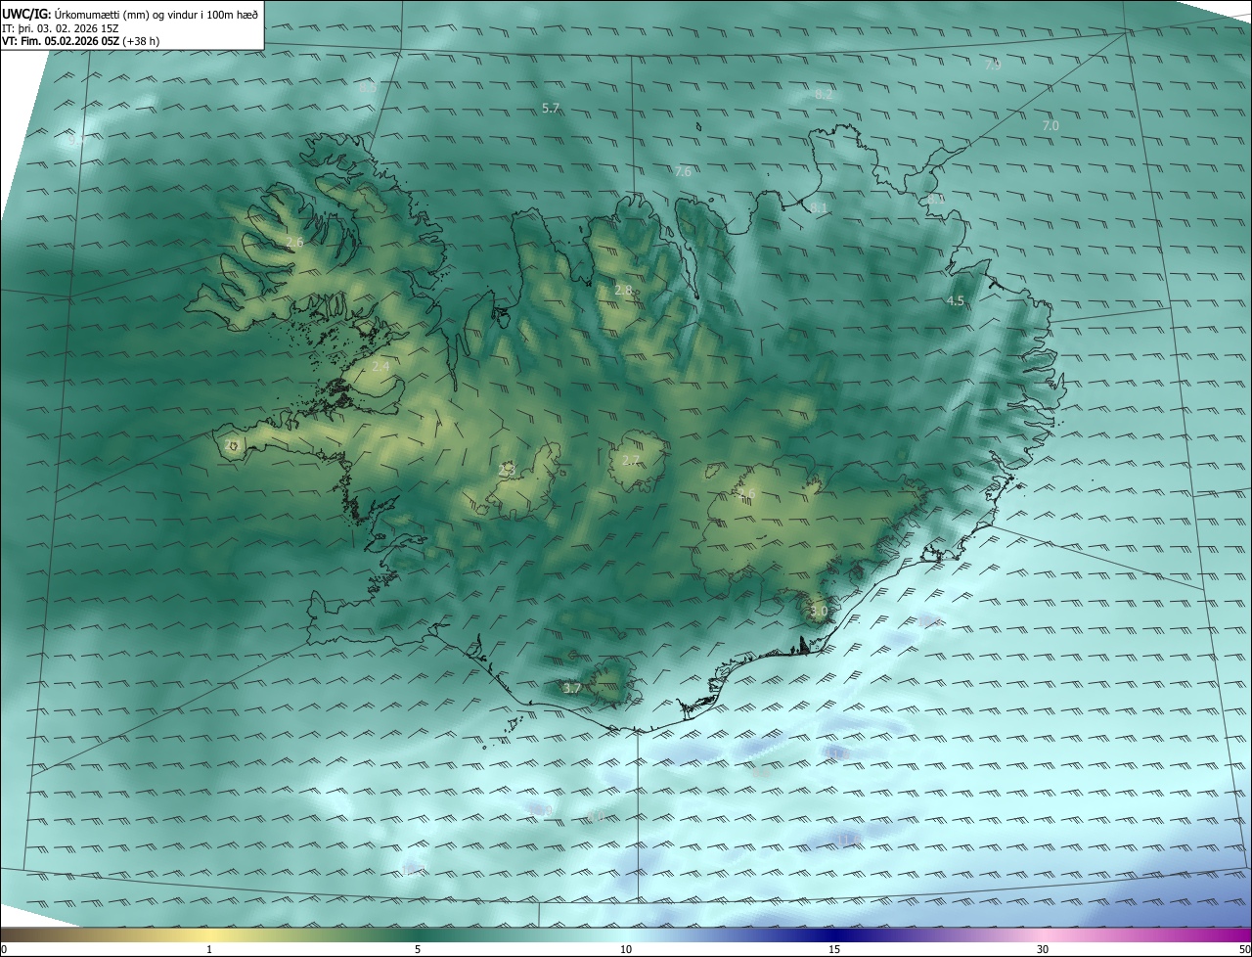The height and width of the screenshot is (957, 1252).
Task: Click the 3.7 value label on the south coast
Action: pyautogui.click(x=572, y=688)
